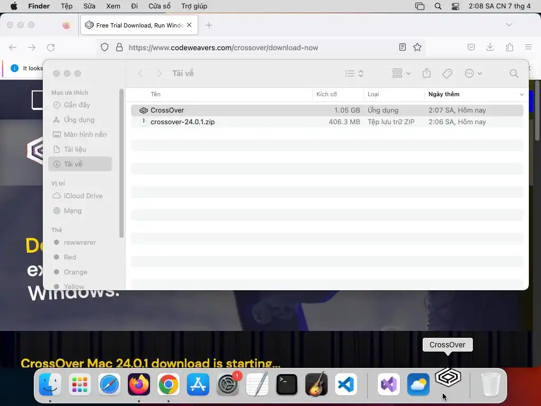Open macOS Spotlight search in menu bar
Viewport: 541px width, 406px height.
(x=438, y=6)
